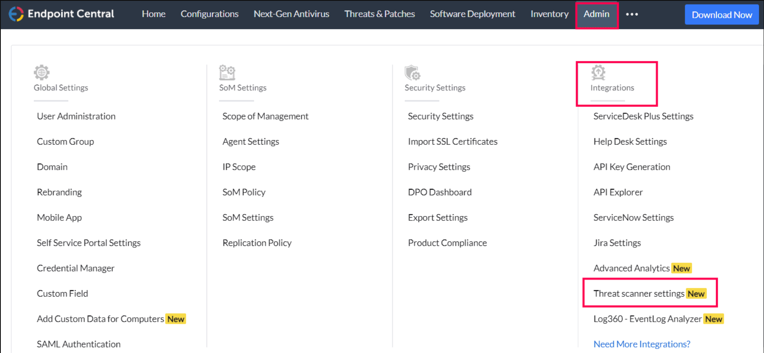Open the three-dots more menu
The image size is (764, 353).
(x=632, y=14)
